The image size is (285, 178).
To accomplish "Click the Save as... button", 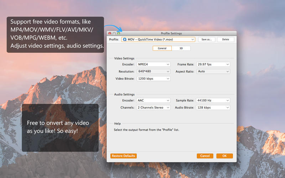I will (x=207, y=40).
